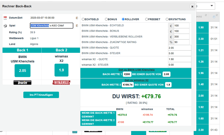Click the 01:51 time cell in background
This screenshot has height=135, width=224.
[x=214, y=39]
